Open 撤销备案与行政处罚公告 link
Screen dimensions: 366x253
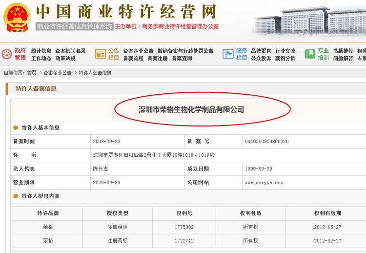[185, 51]
